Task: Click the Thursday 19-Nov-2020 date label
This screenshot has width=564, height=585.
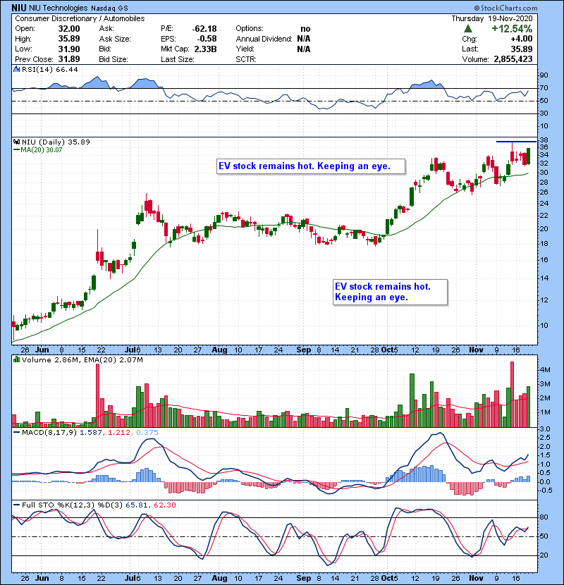Action: tap(492, 18)
